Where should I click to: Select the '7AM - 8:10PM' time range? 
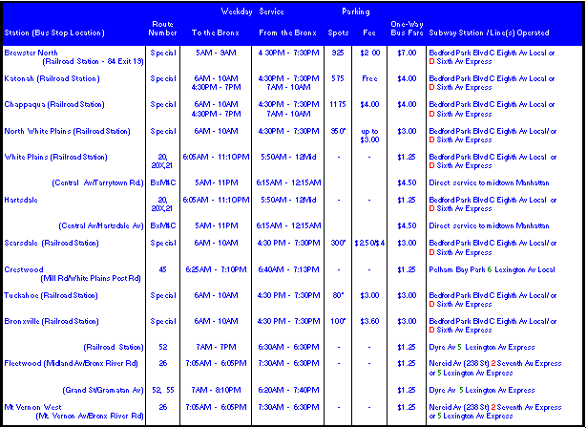[216, 390]
